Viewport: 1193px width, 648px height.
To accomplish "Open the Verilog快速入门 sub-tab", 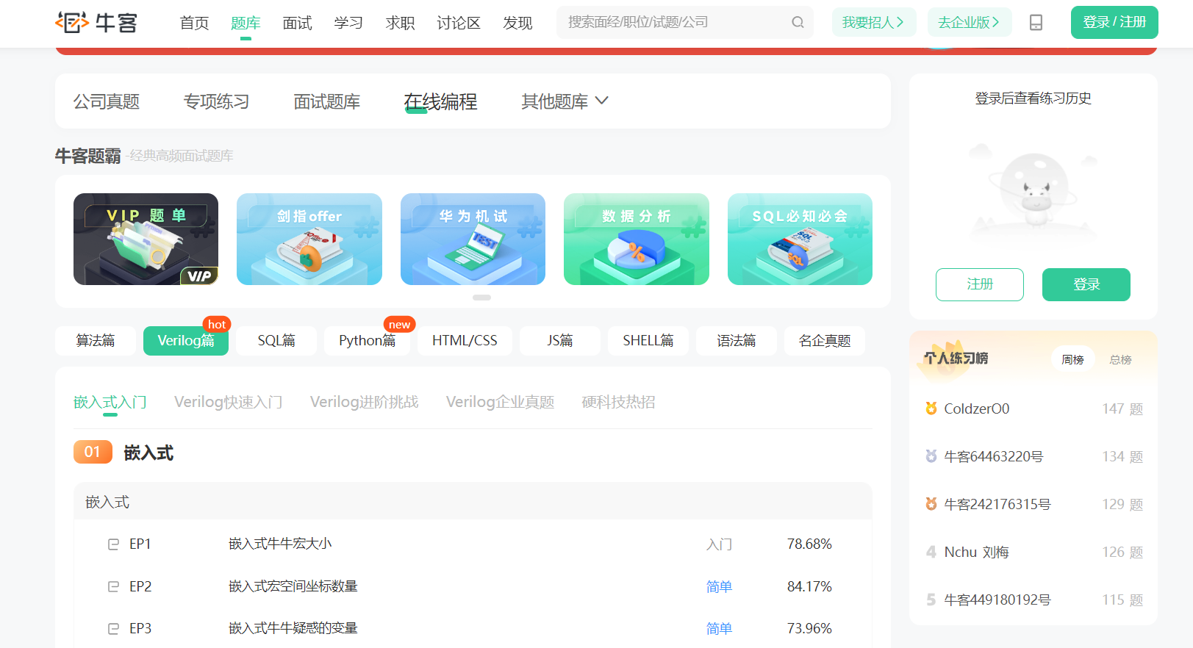I will (x=229, y=402).
